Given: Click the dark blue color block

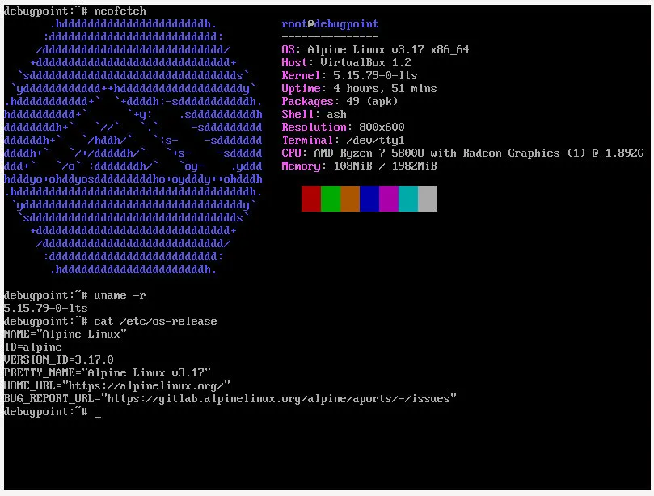Looking at the screenshot, I should point(369,199).
